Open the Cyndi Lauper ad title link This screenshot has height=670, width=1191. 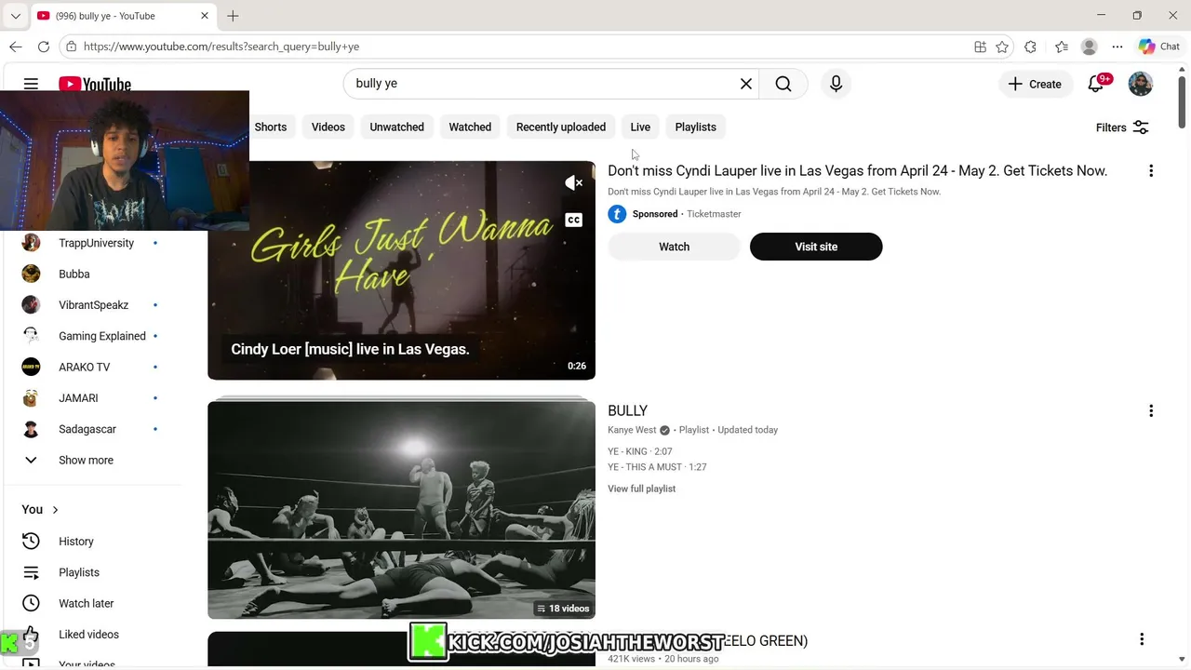[x=857, y=171]
